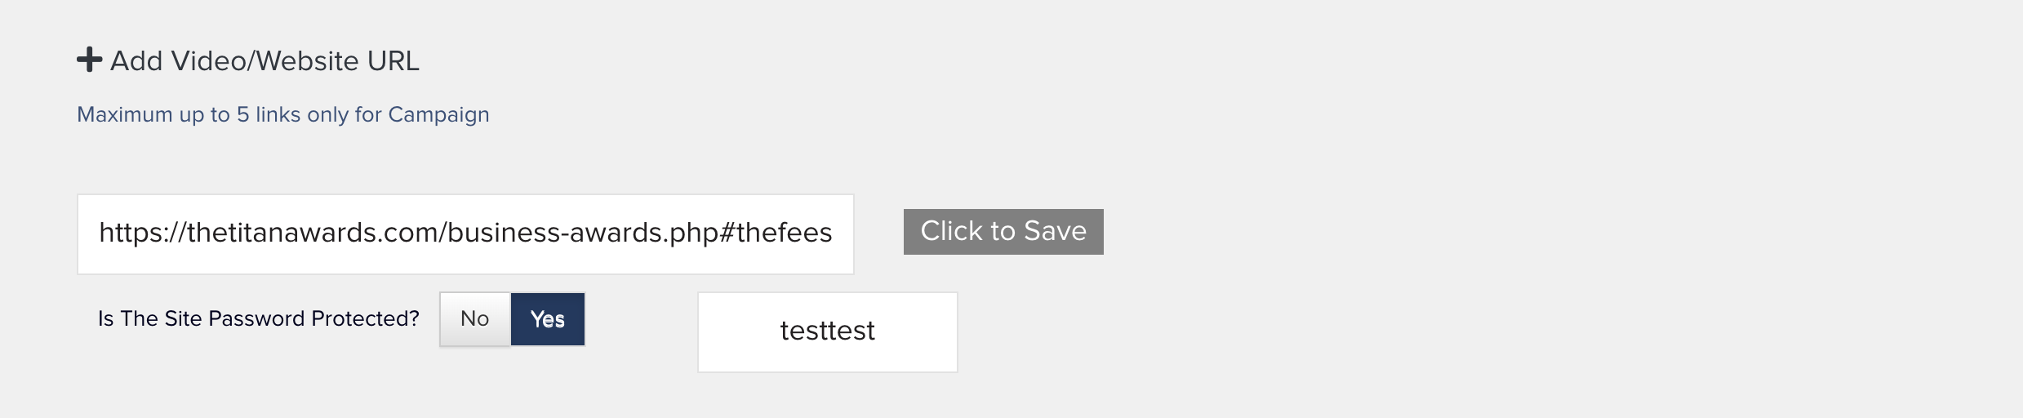
Task: Place cursor in the website URL box
Action: point(465,234)
